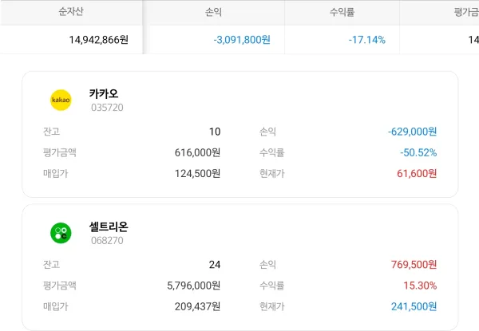
Task: Click Kakao stock code 035720
Action: (x=107, y=108)
